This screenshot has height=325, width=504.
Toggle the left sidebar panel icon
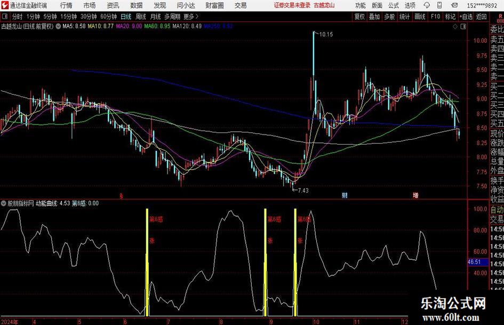(5, 17)
